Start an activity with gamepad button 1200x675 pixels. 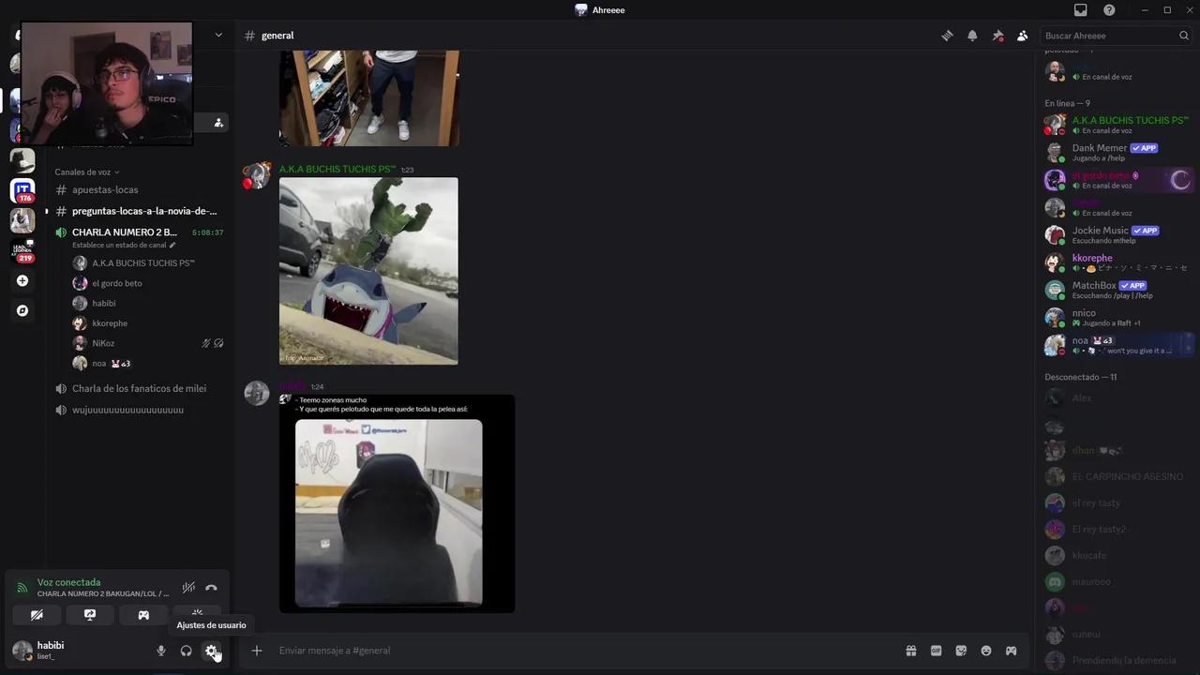pyautogui.click(x=143, y=615)
